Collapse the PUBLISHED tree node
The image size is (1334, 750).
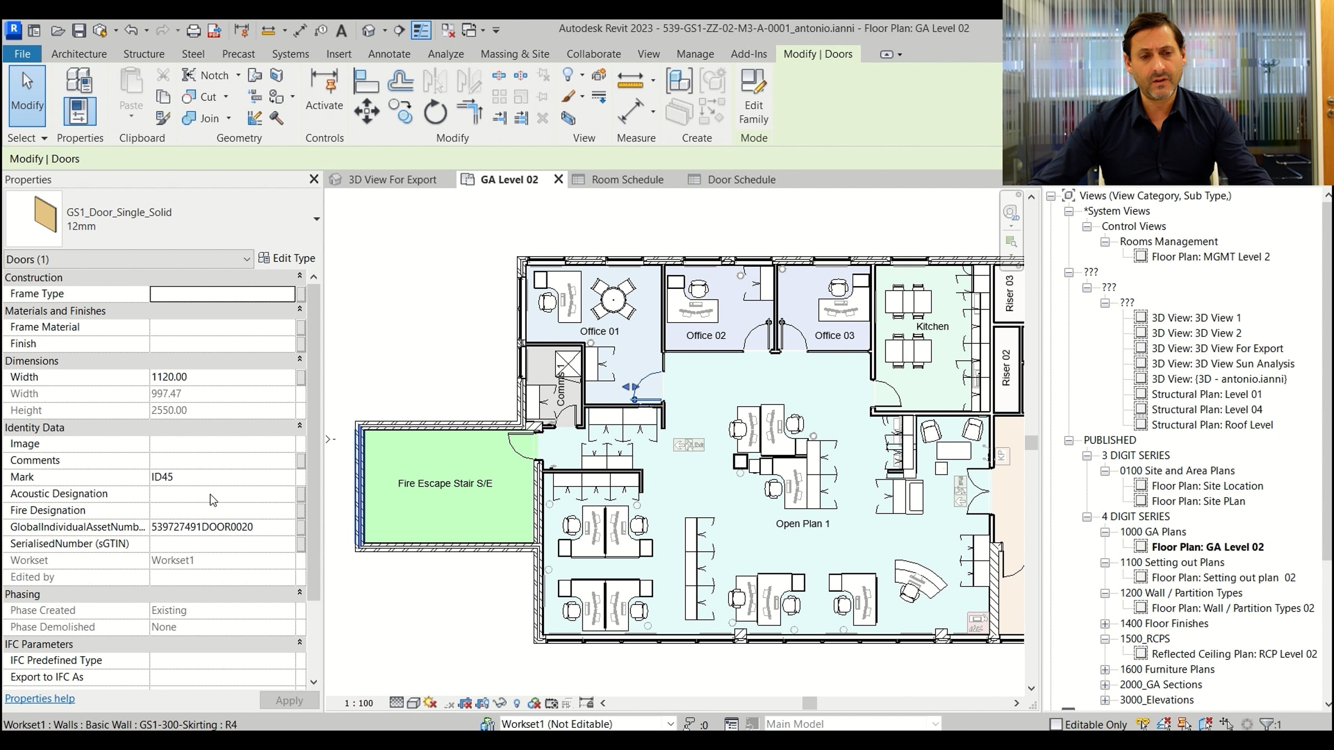click(1069, 440)
